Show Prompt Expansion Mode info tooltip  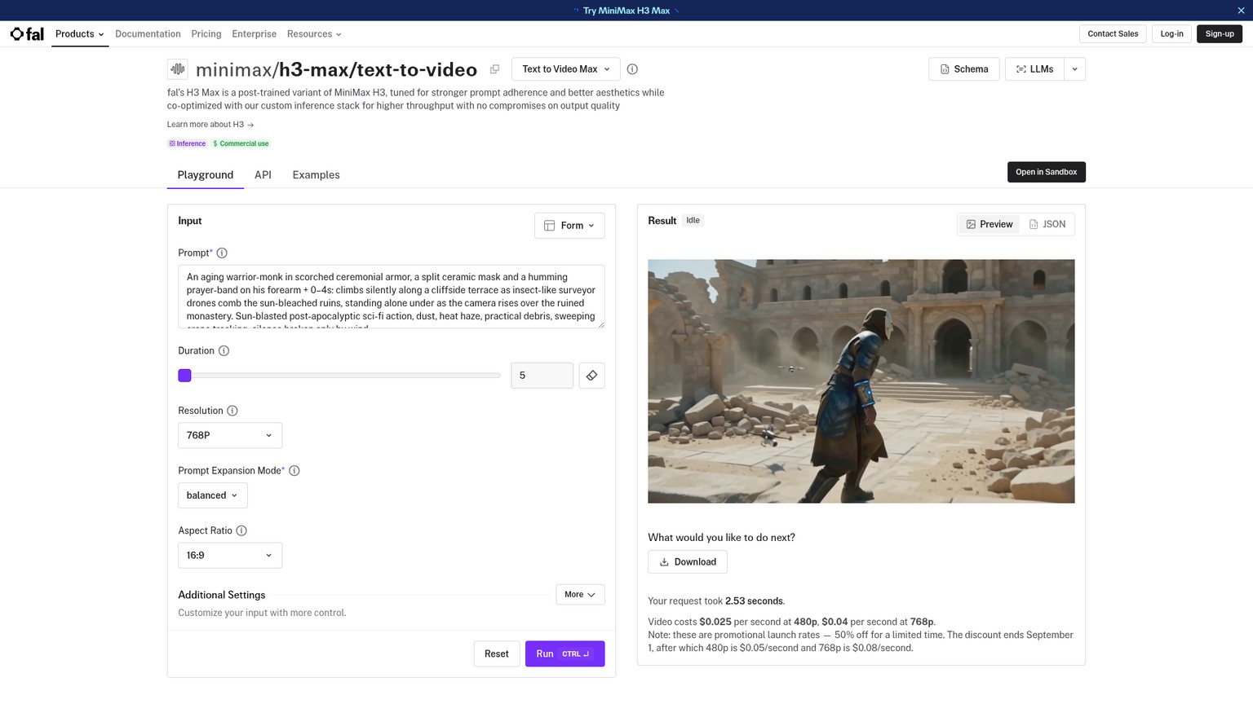294,471
